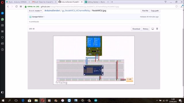Open the Arduino IDE from the taskbar
This screenshot has width=184, height=103.
coord(96,100)
